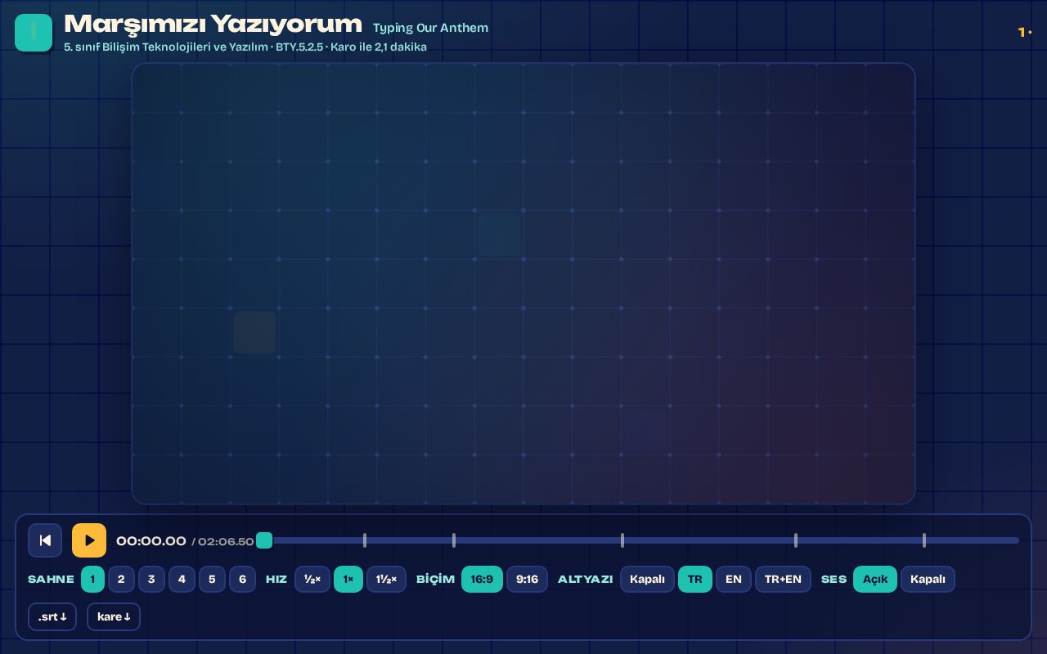Select EN subtitles
The height and width of the screenshot is (654, 1047).
(x=734, y=579)
